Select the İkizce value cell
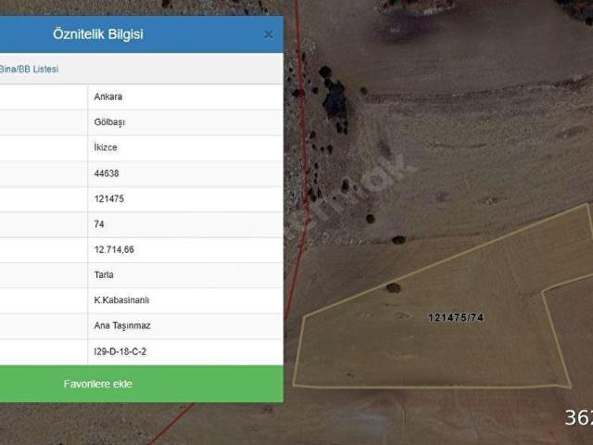Viewport: 593px width, 445px height. click(x=185, y=147)
